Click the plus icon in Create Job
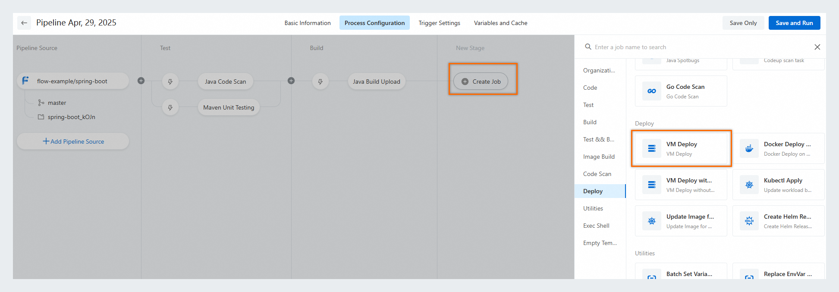The width and height of the screenshot is (839, 292). click(x=465, y=82)
